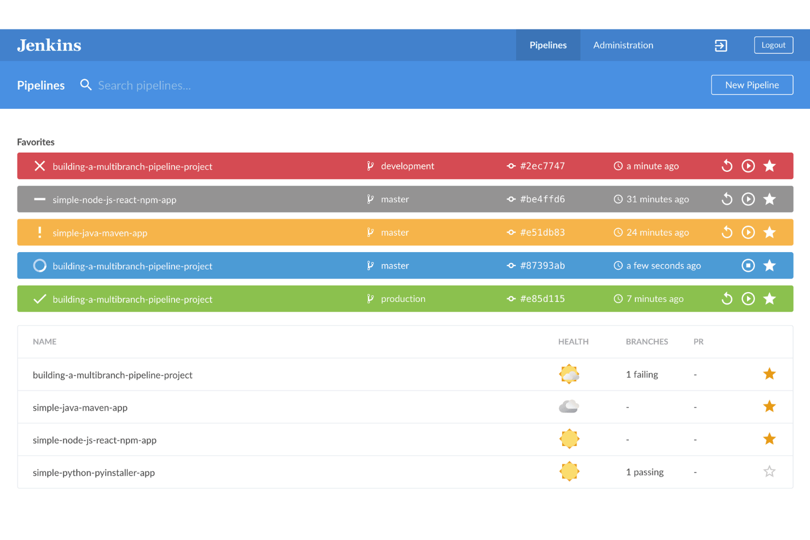Switch to the Administration tab

coord(623,45)
